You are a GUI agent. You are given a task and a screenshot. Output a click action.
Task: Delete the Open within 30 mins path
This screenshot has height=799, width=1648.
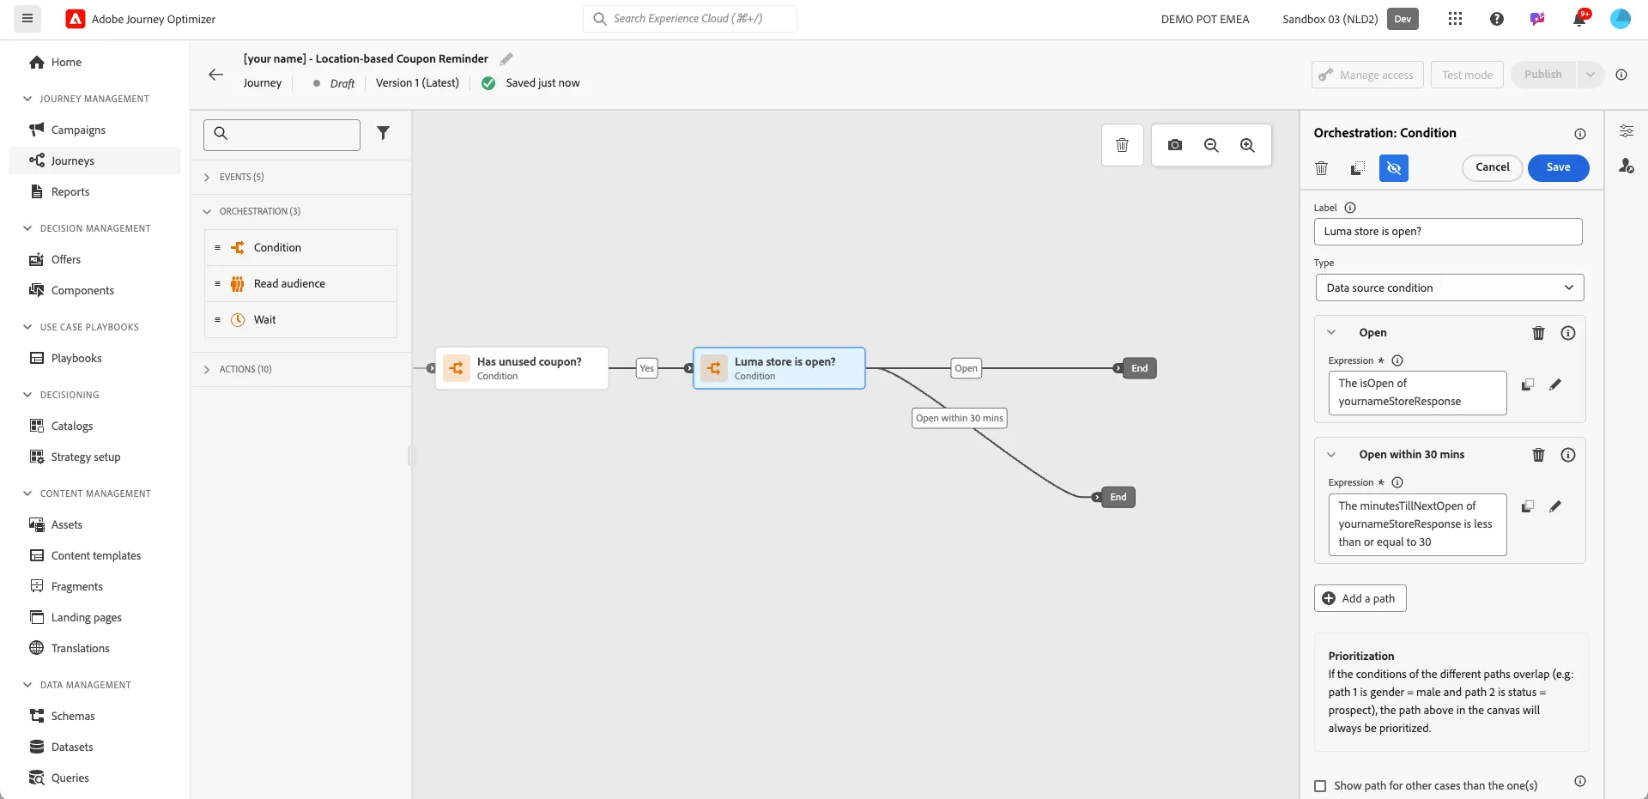coord(1539,455)
